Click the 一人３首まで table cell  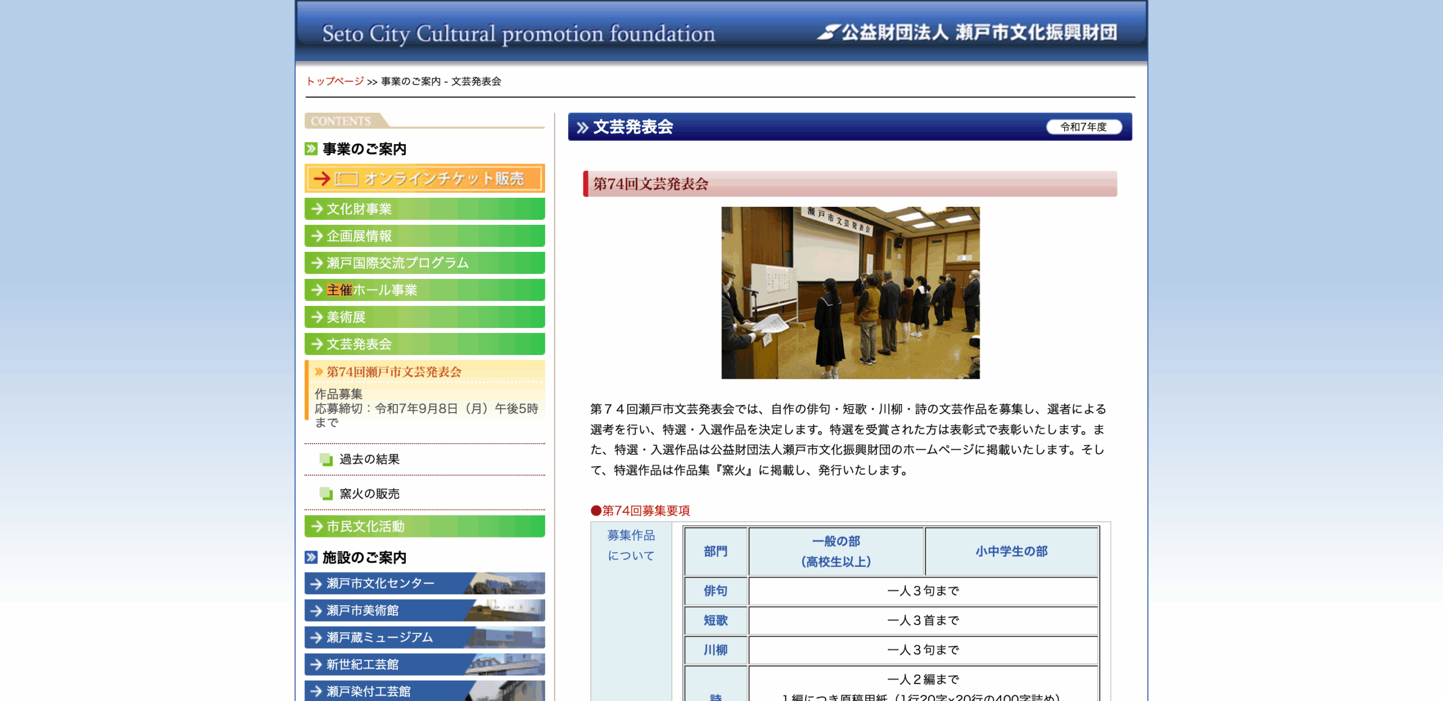(923, 620)
